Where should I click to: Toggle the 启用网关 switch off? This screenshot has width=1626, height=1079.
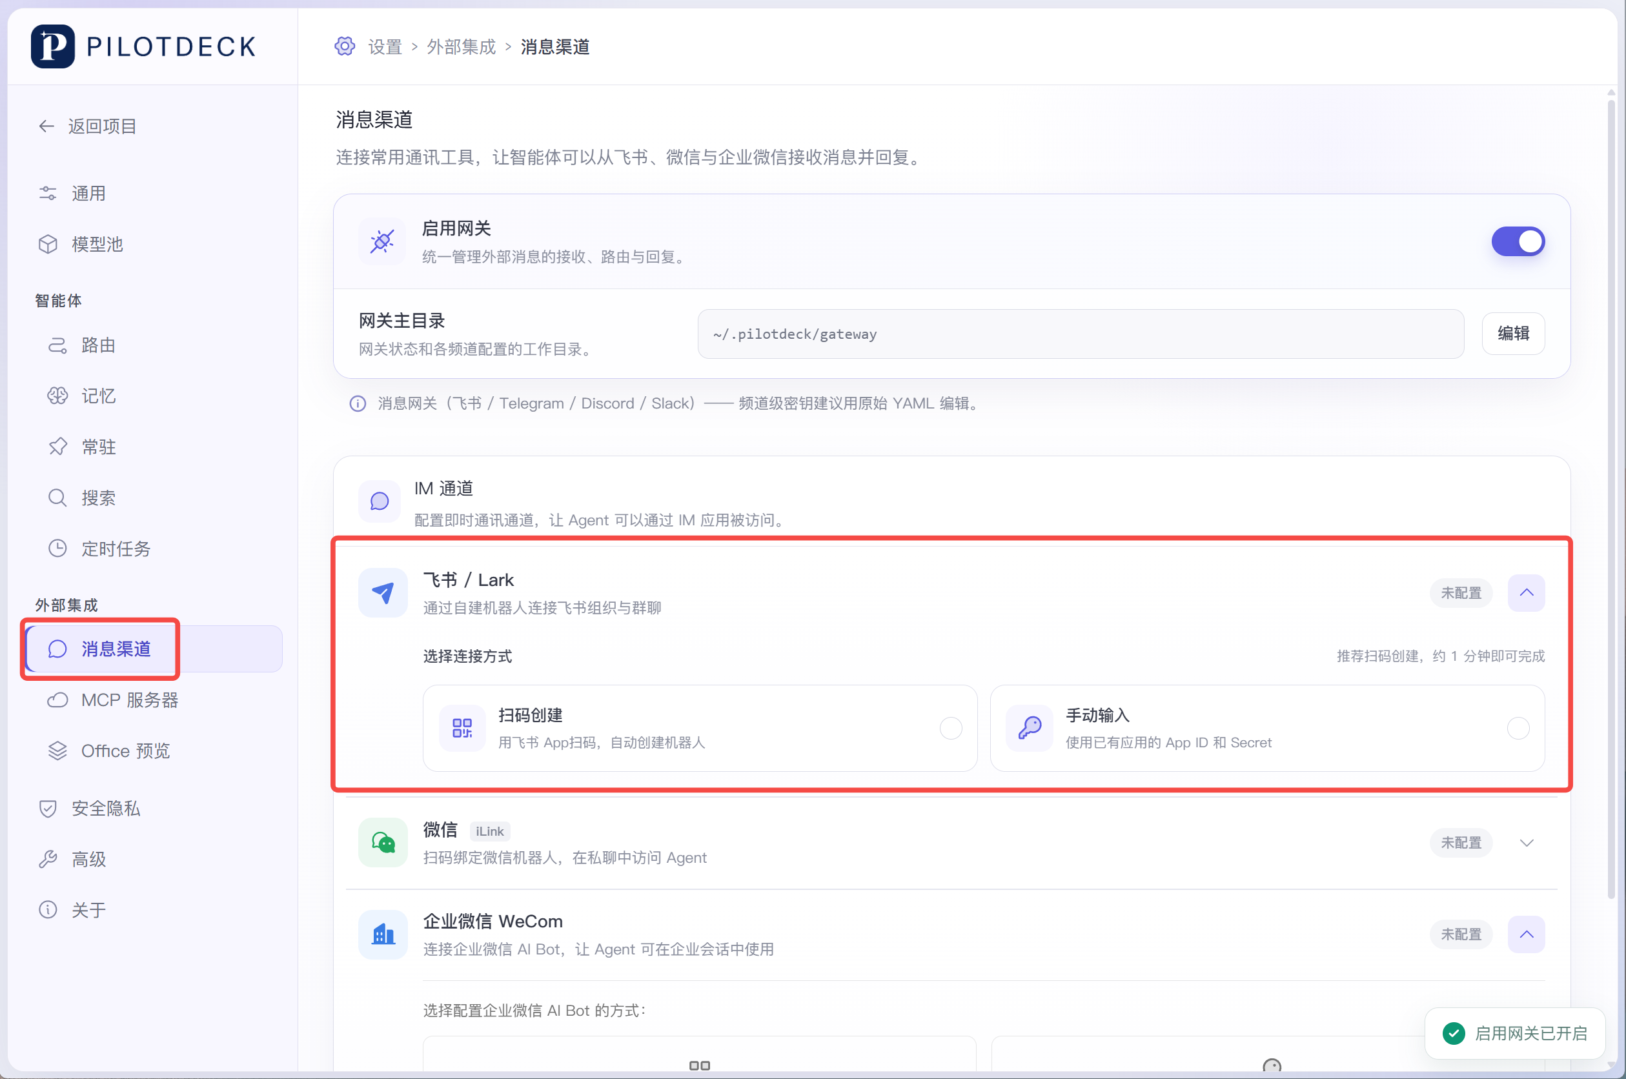[x=1518, y=241]
